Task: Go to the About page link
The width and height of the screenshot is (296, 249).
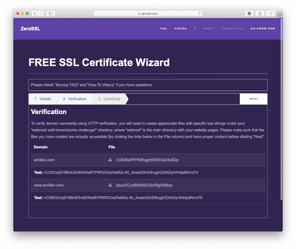Action: [209, 28]
